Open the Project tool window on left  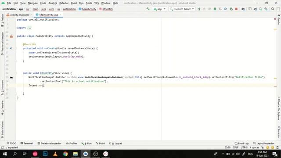2,21
